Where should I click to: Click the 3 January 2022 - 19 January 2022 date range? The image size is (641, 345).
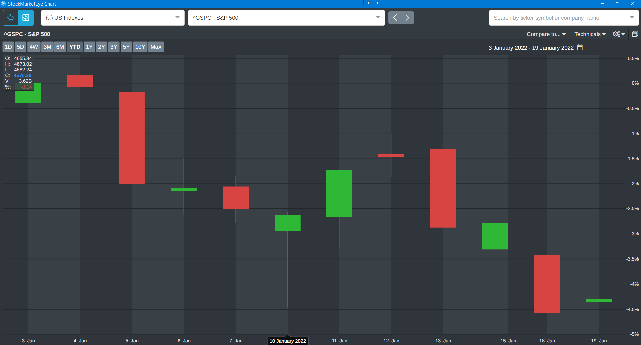click(531, 48)
